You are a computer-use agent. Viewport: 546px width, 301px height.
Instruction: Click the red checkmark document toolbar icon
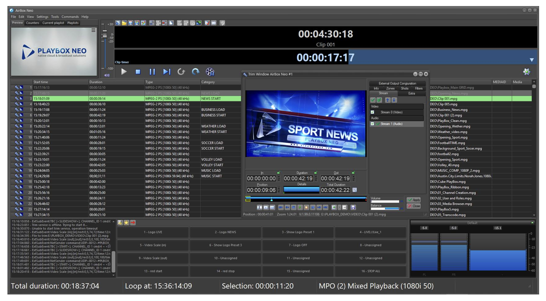pyautogui.click(x=207, y=23)
